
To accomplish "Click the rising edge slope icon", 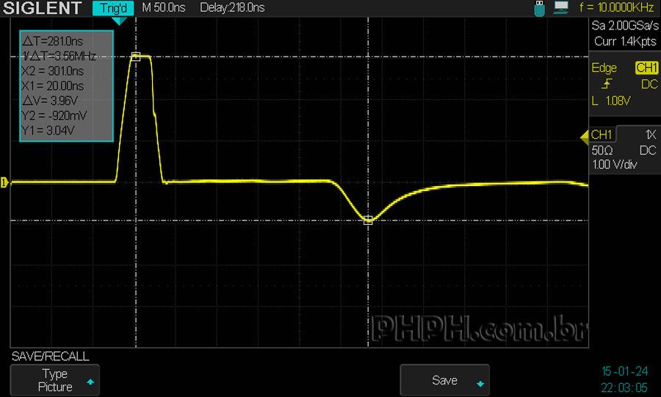I will click(604, 85).
